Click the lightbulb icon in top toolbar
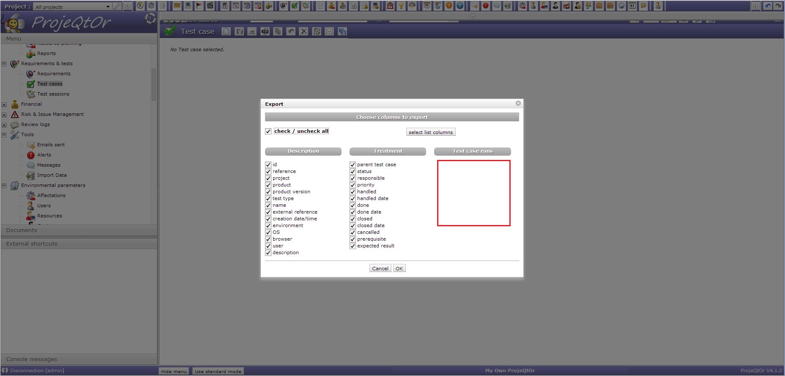785x376 pixels. pyautogui.click(x=401, y=6)
